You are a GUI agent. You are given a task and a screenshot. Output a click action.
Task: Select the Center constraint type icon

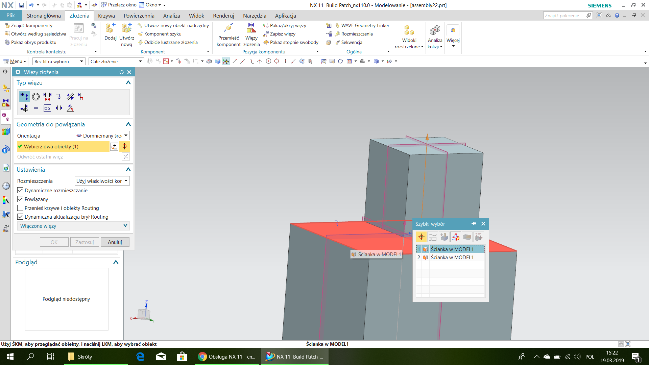pyautogui.click(x=59, y=108)
